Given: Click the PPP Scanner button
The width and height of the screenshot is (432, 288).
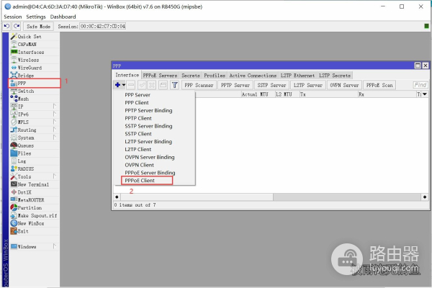Looking at the screenshot, I should 199,85.
